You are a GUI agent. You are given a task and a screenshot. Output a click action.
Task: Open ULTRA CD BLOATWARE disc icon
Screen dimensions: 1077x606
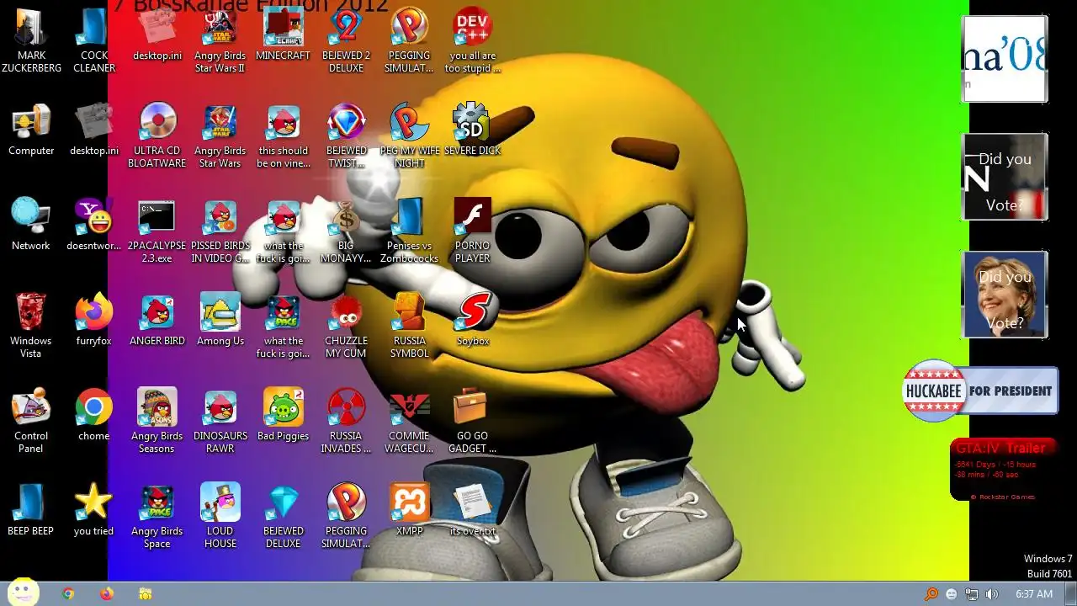click(157, 136)
